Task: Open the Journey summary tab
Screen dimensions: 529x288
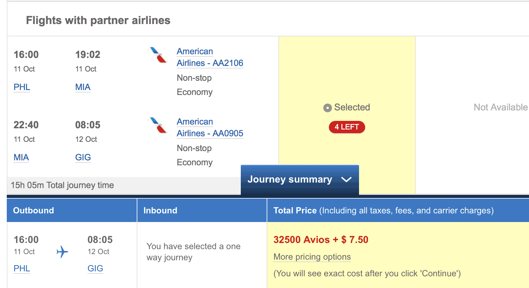Action: (290, 179)
